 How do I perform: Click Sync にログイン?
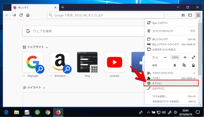pos(160,23)
